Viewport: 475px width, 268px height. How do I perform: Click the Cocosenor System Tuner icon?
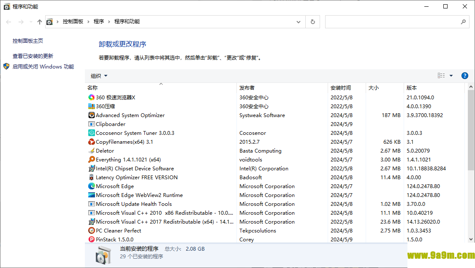(x=92, y=133)
